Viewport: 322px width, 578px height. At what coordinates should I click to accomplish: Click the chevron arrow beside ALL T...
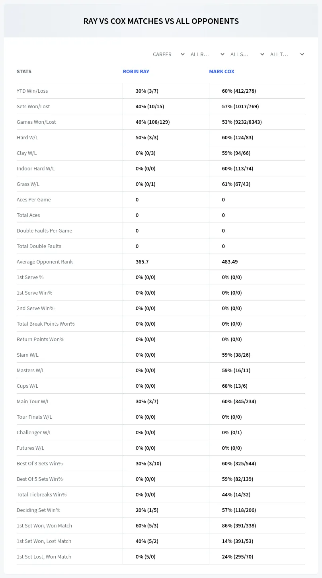(302, 55)
